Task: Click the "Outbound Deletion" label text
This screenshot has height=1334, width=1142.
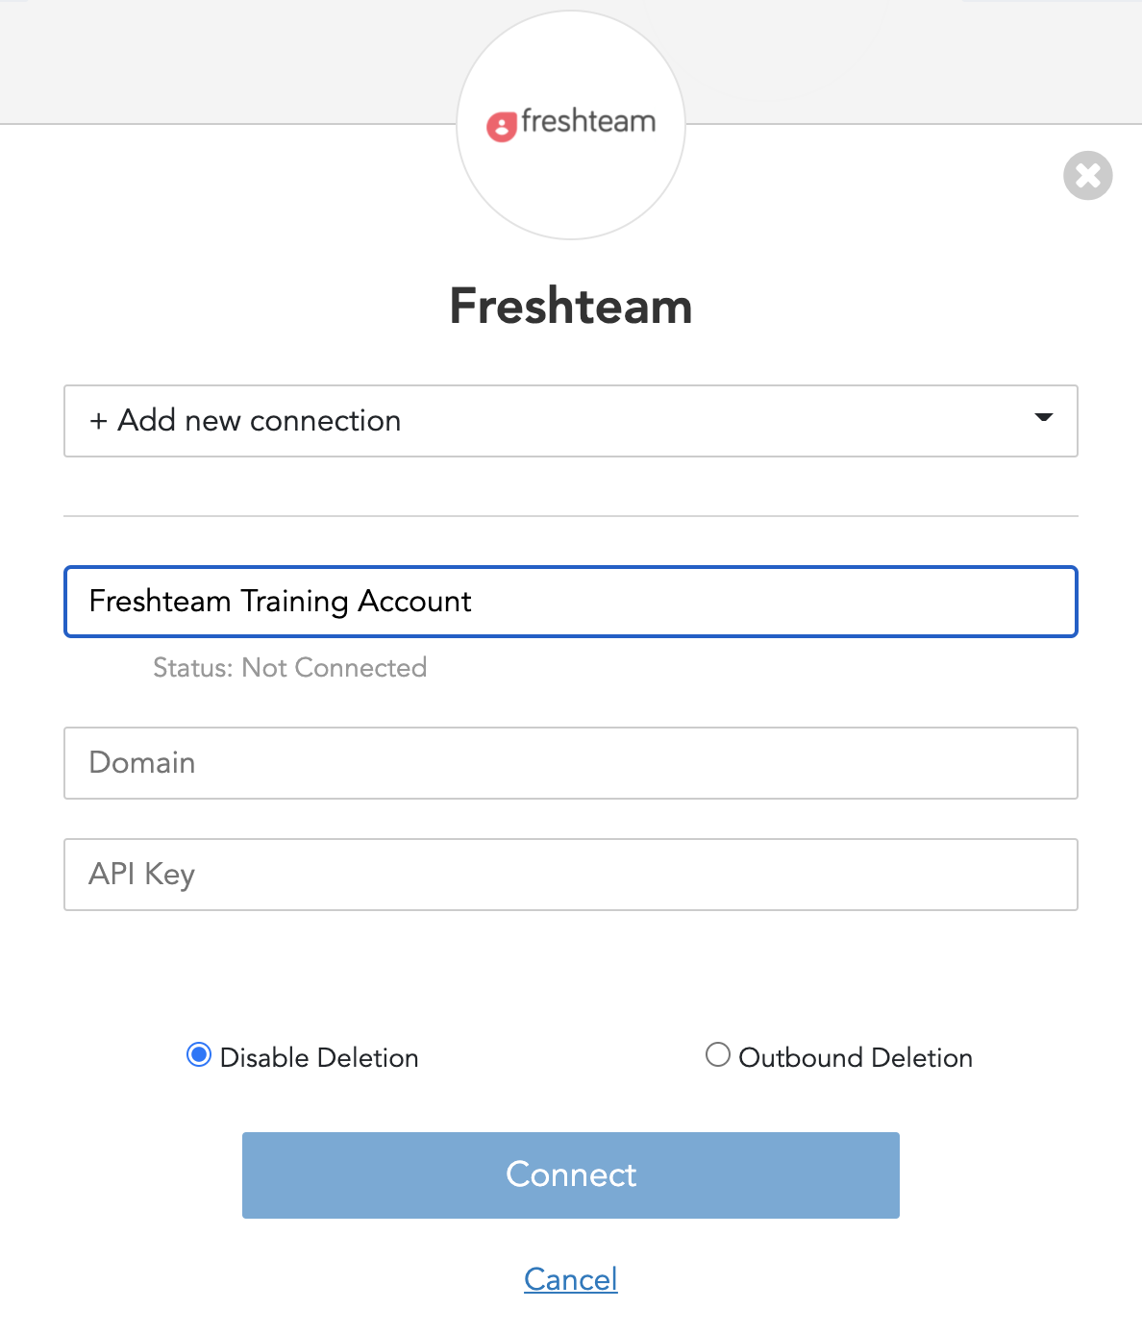Action: [856, 1058]
